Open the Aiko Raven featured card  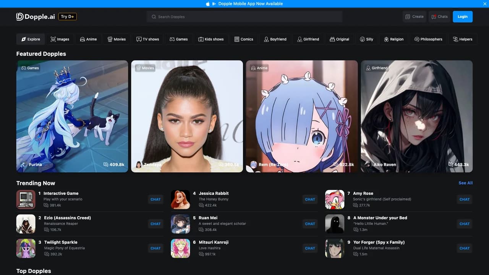tap(417, 116)
